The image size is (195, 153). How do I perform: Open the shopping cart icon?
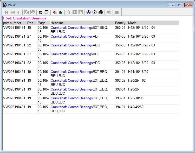40,12
